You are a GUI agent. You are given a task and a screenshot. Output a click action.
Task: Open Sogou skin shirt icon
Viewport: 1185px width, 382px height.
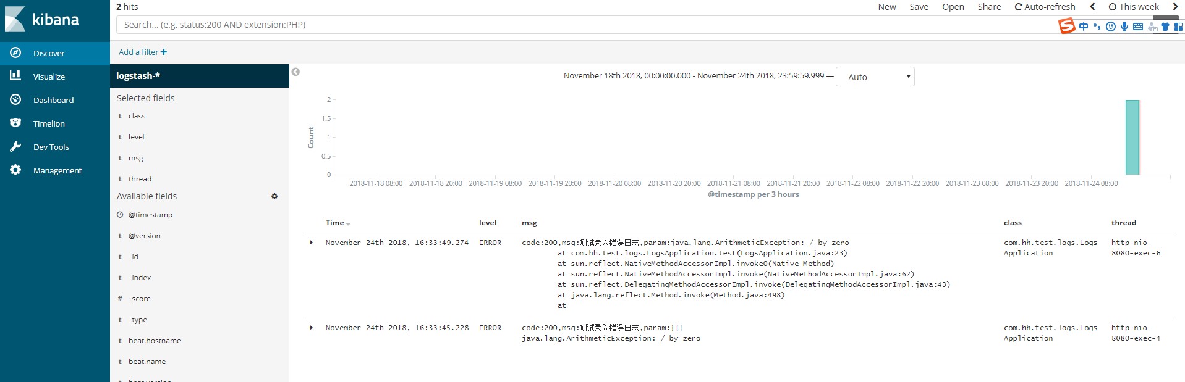1165,27
